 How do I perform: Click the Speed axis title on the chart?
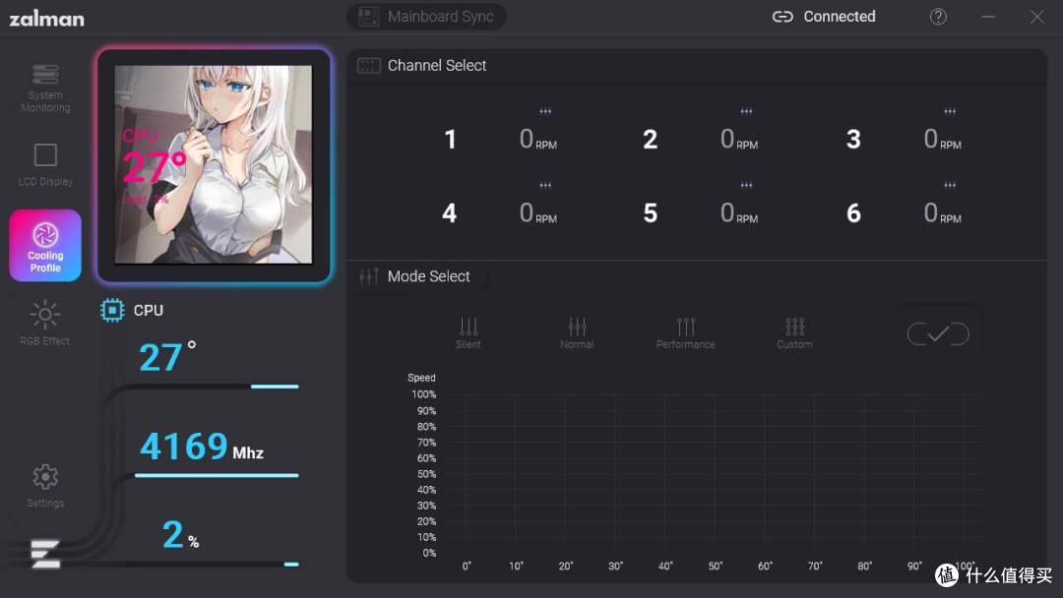tap(421, 378)
